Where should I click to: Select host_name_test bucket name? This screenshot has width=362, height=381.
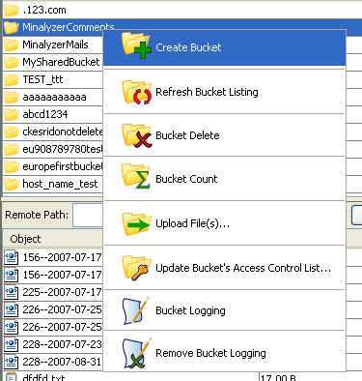coord(60,184)
